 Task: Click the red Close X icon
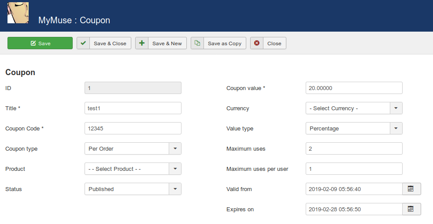point(257,43)
